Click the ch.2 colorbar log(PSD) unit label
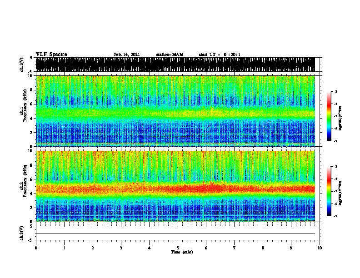 [x=340, y=193]
